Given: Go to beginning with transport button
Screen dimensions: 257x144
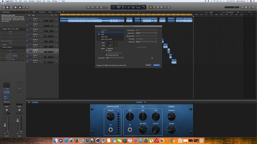Looking at the screenshot, I should coord(97,7).
